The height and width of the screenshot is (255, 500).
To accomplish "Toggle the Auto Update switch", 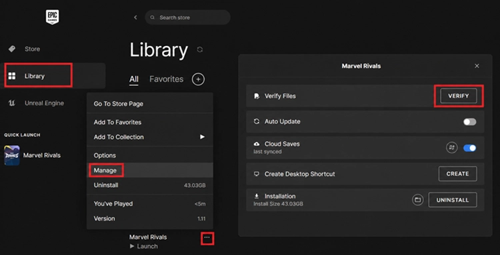I will pos(470,122).
